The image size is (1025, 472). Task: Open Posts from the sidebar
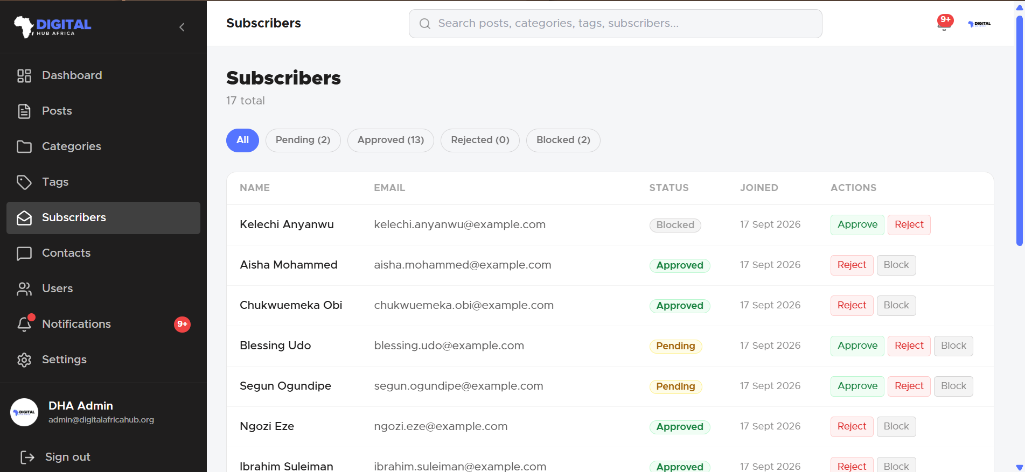pos(103,111)
